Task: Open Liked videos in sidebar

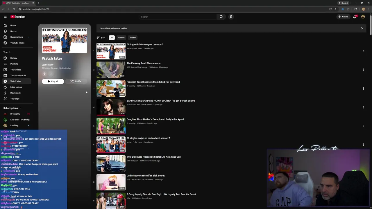Action: [16, 87]
